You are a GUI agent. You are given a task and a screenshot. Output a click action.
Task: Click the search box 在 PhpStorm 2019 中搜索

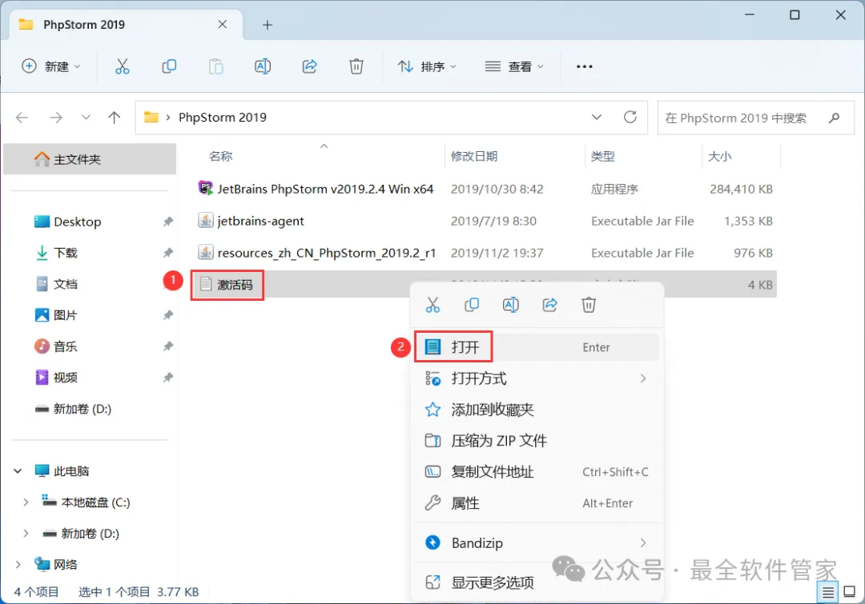pyautogui.click(x=756, y=118)
